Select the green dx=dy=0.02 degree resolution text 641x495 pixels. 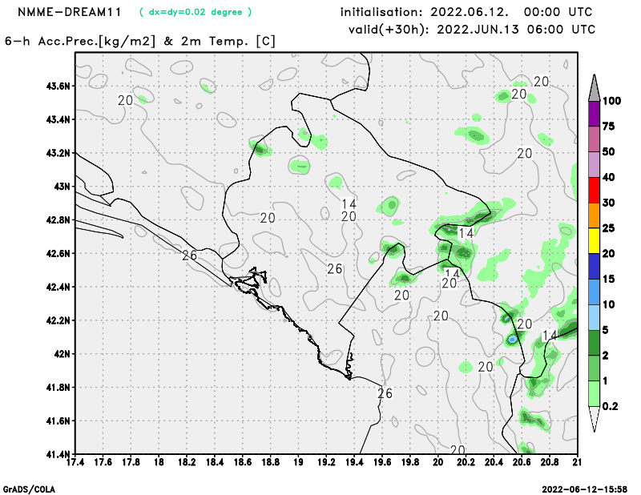196,12
